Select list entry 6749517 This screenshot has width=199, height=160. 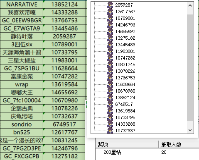click(x=124, y=104)
